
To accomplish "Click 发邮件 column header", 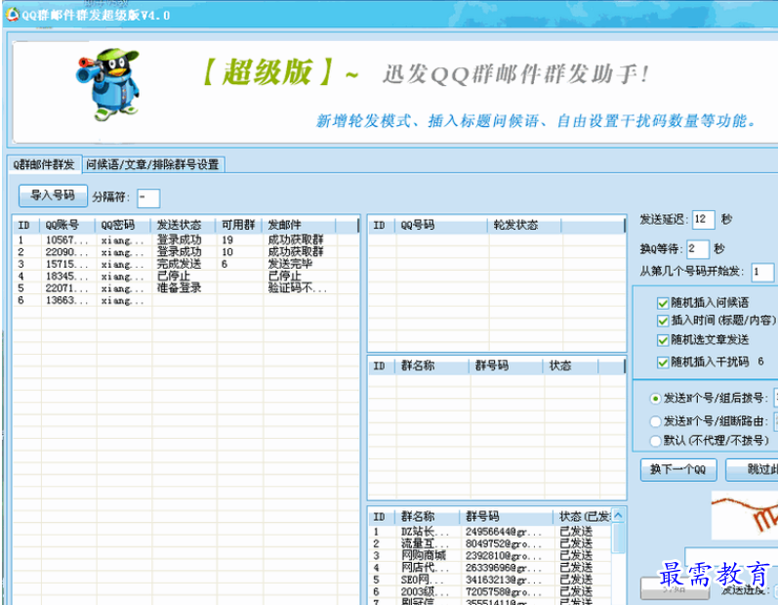I will pos(299,225).
